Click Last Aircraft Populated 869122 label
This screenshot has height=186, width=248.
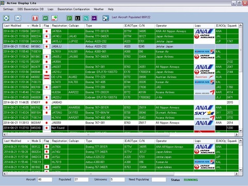click(131, 17)
